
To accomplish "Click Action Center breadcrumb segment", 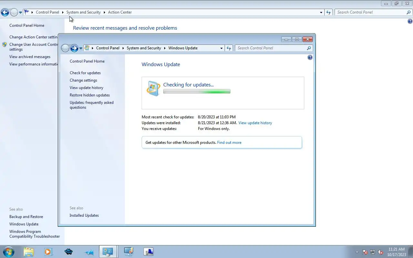I will [x=120, y=12].
